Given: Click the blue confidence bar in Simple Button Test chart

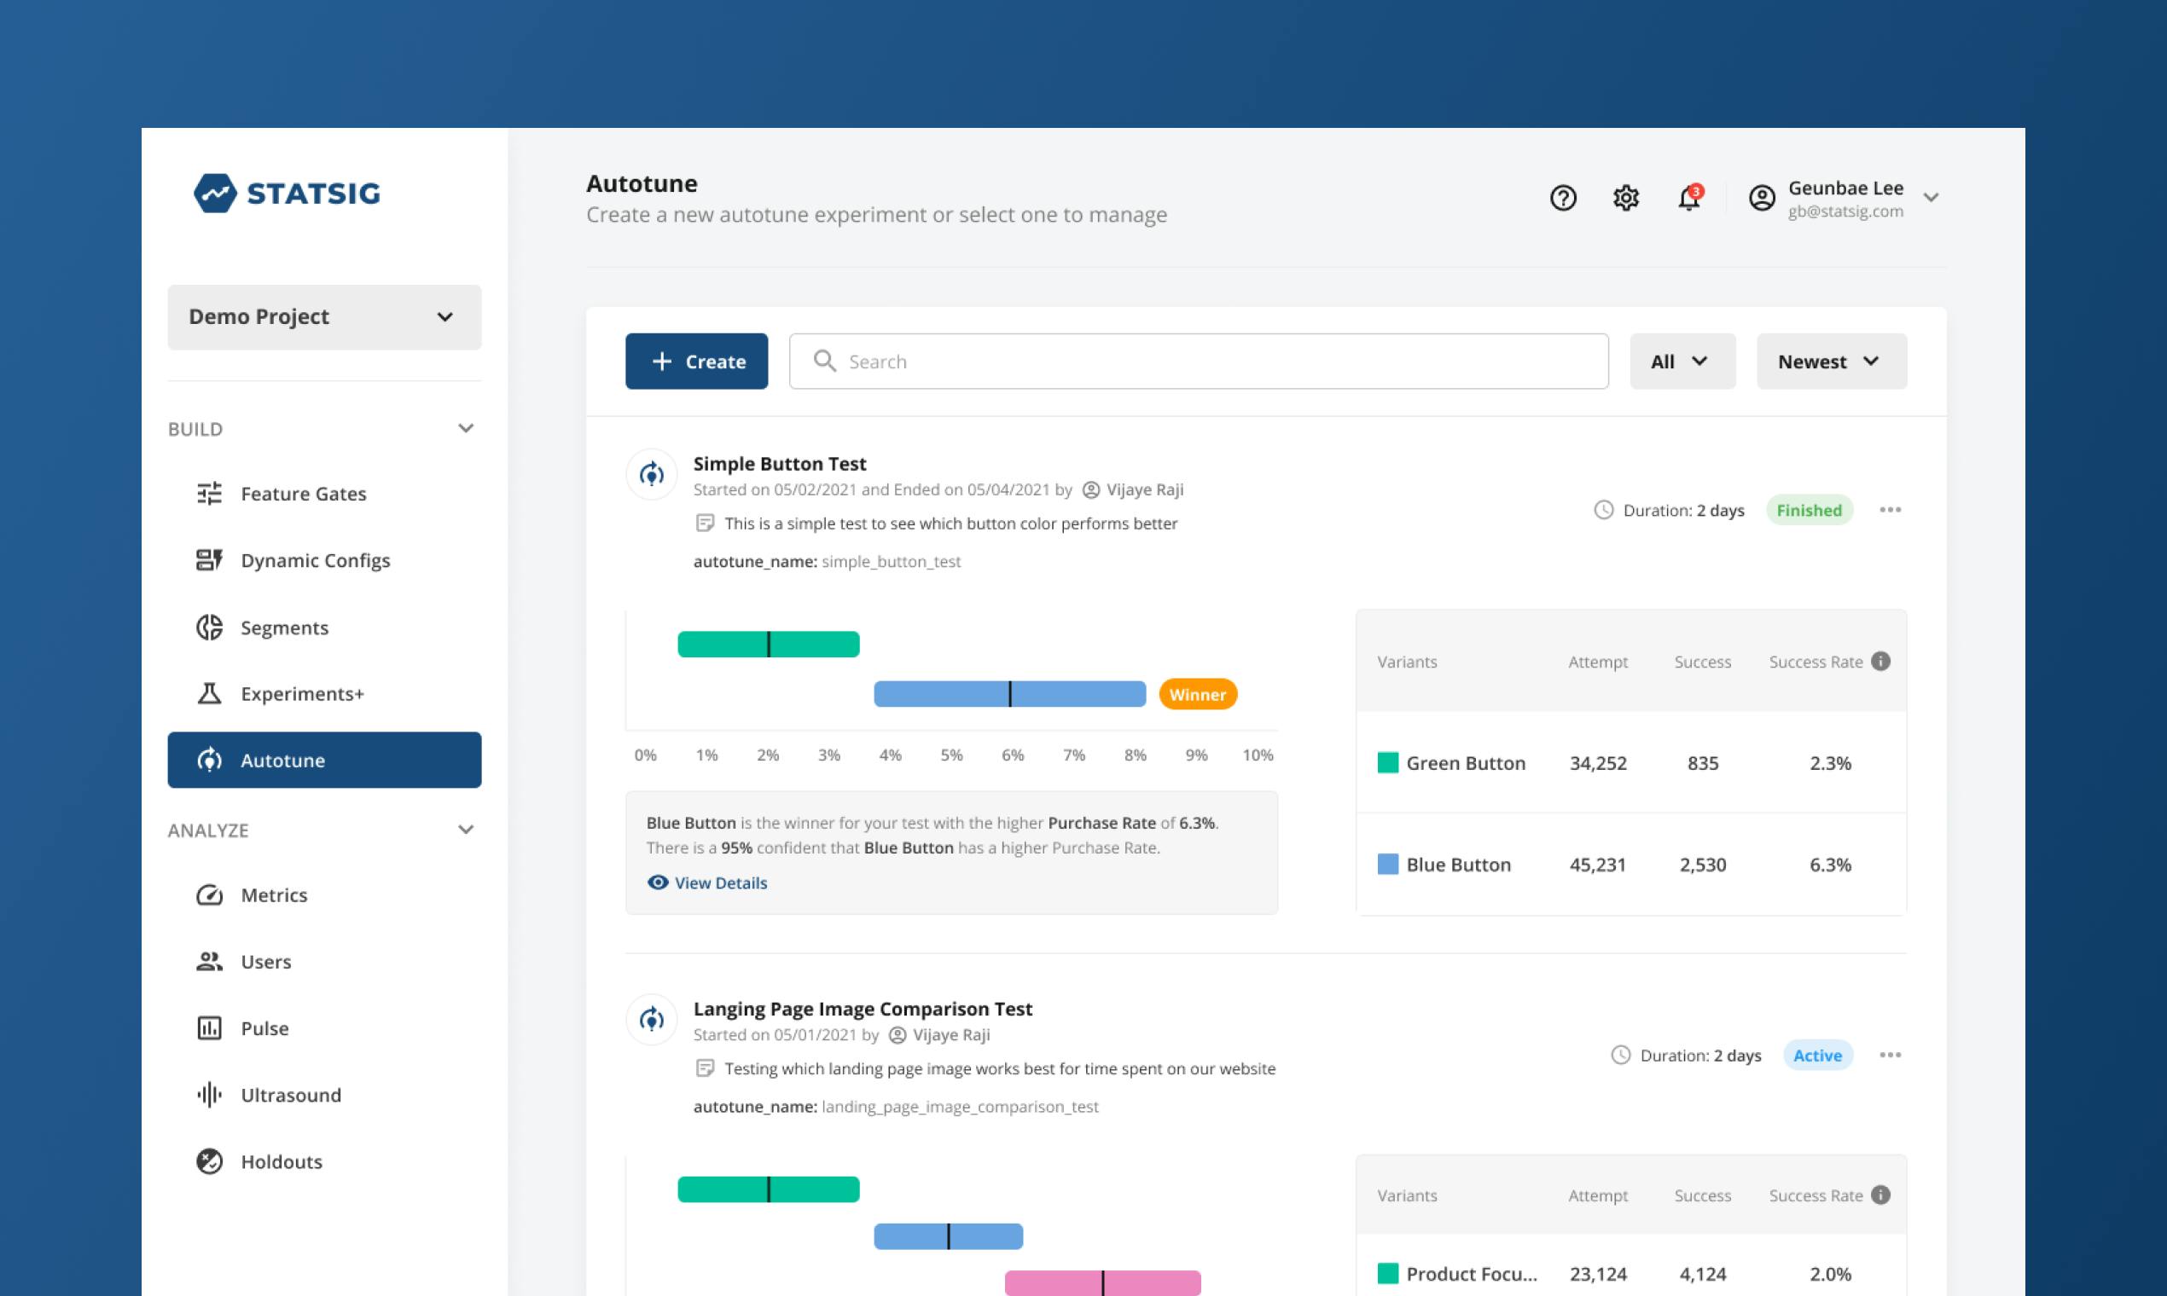Looking at the screenshot, I should 1009,693.
